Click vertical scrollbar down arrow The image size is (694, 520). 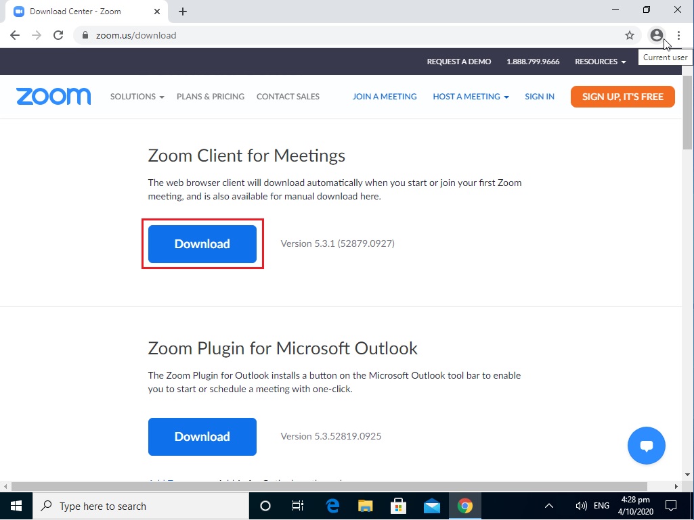tap(687, 475)
